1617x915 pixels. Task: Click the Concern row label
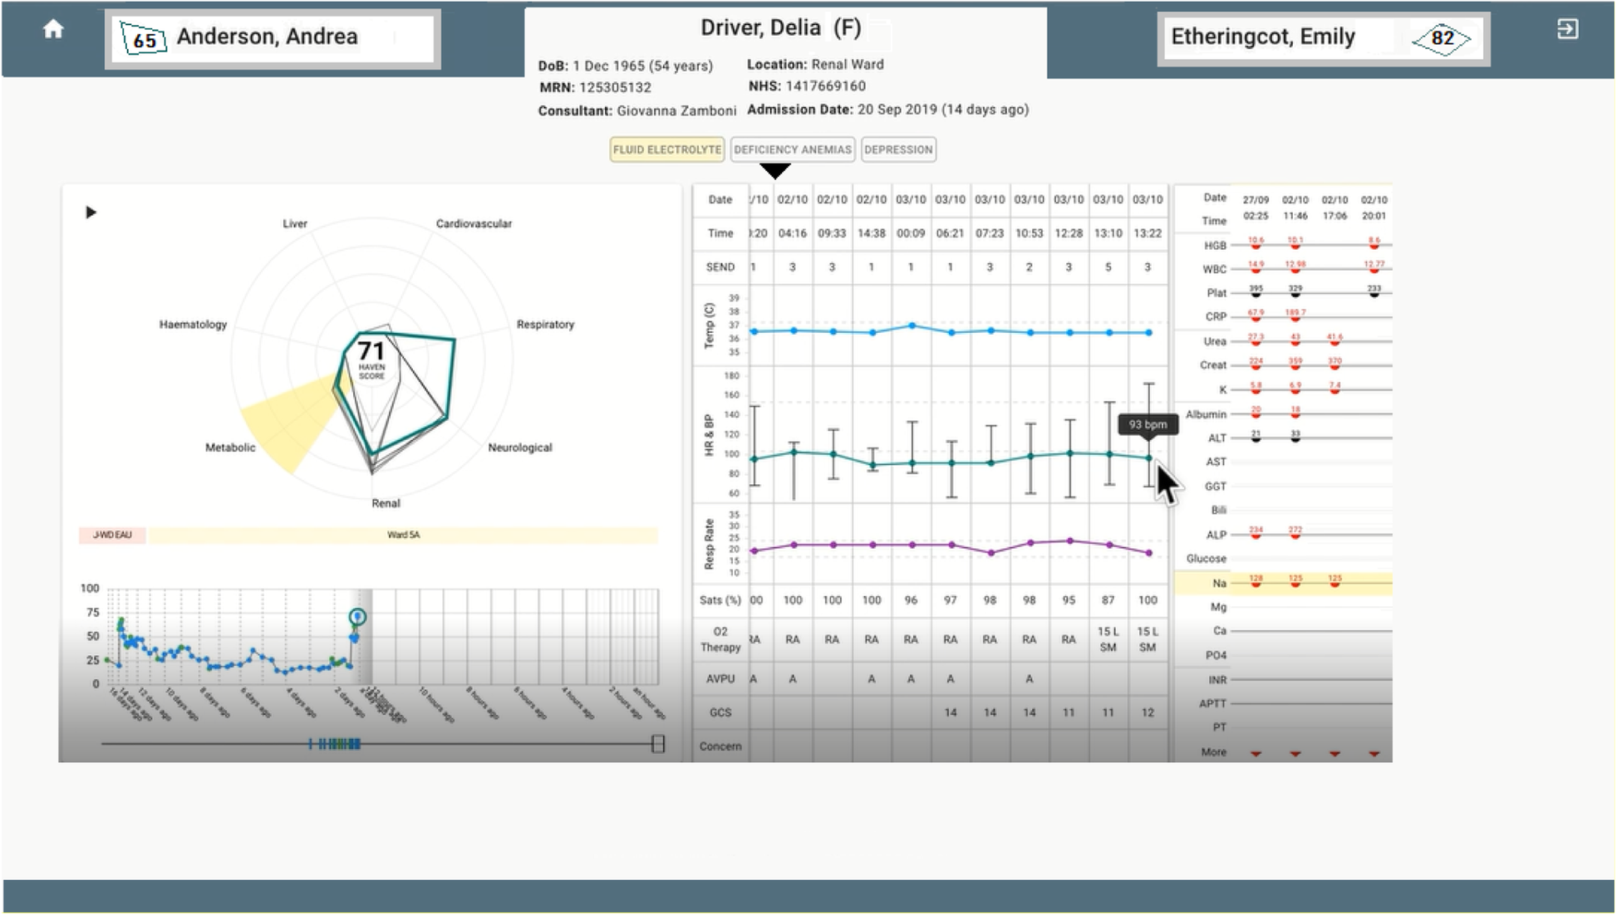(x=720, y=746)
